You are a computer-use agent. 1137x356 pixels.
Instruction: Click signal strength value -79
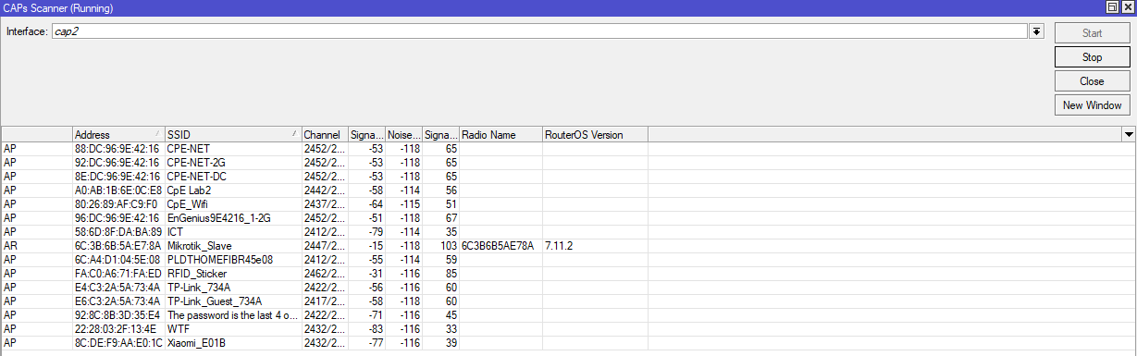coord(376,231)
